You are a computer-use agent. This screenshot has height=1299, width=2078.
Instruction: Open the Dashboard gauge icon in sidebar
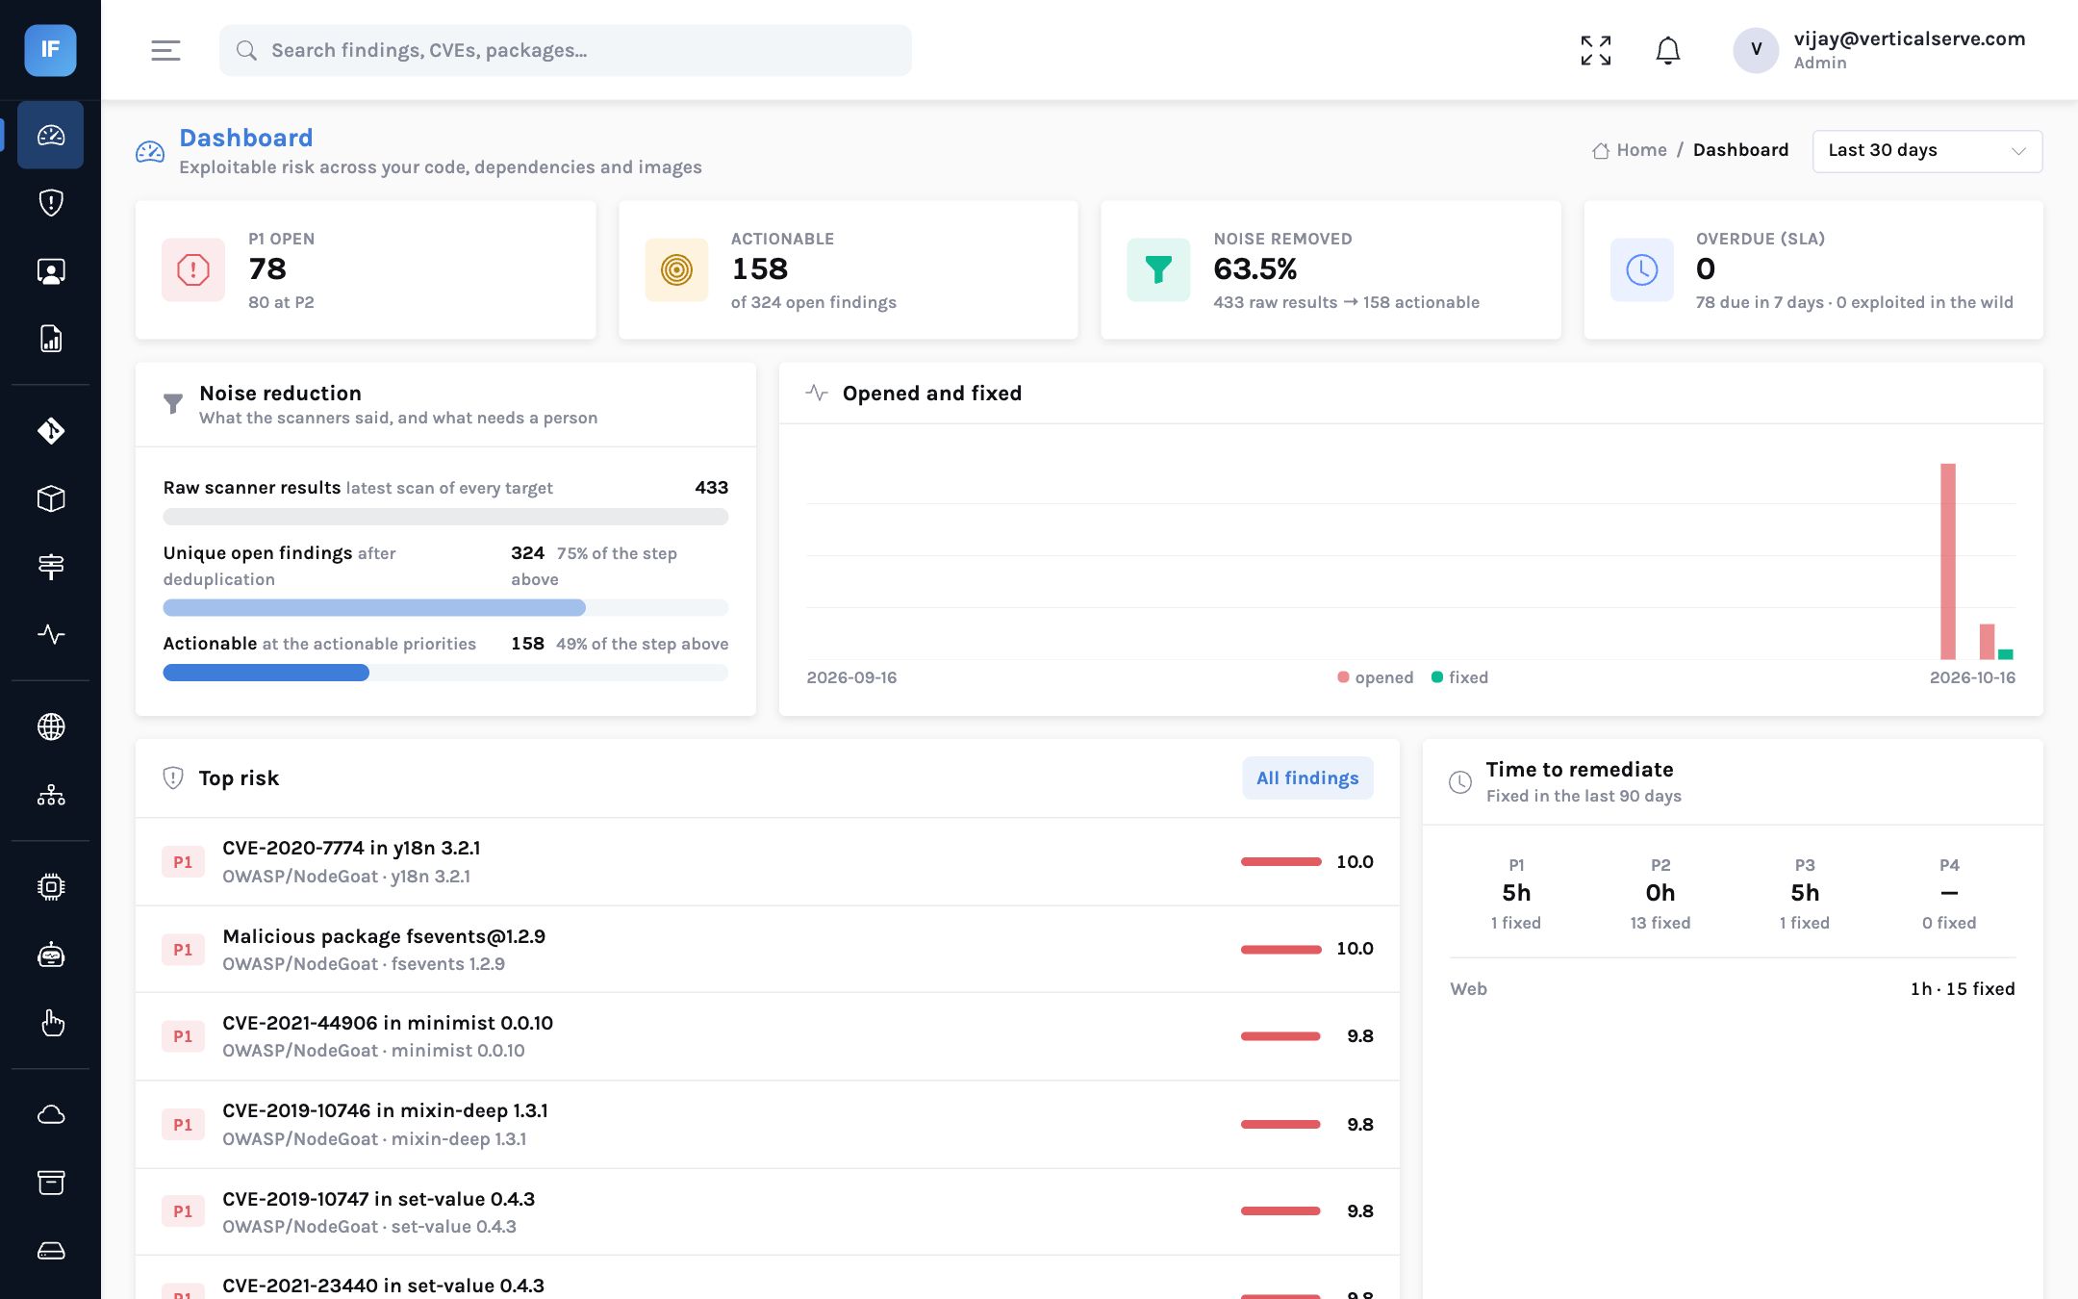[x=51, y=135]
